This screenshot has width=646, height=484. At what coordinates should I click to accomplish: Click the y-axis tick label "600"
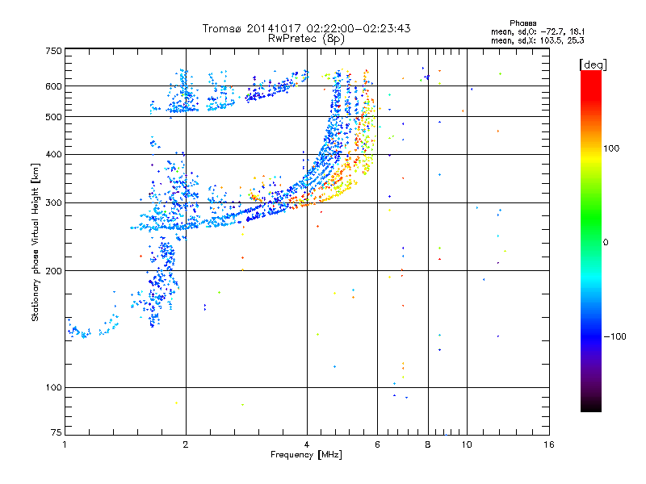click(x=54, y=86)
